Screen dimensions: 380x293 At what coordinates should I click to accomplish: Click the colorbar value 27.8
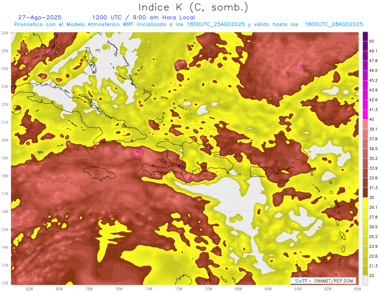[373, 217]
